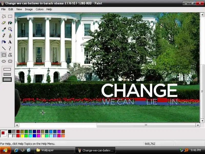Open the File menu
This screenshot has height=154, width=205.
click(3, 9)
